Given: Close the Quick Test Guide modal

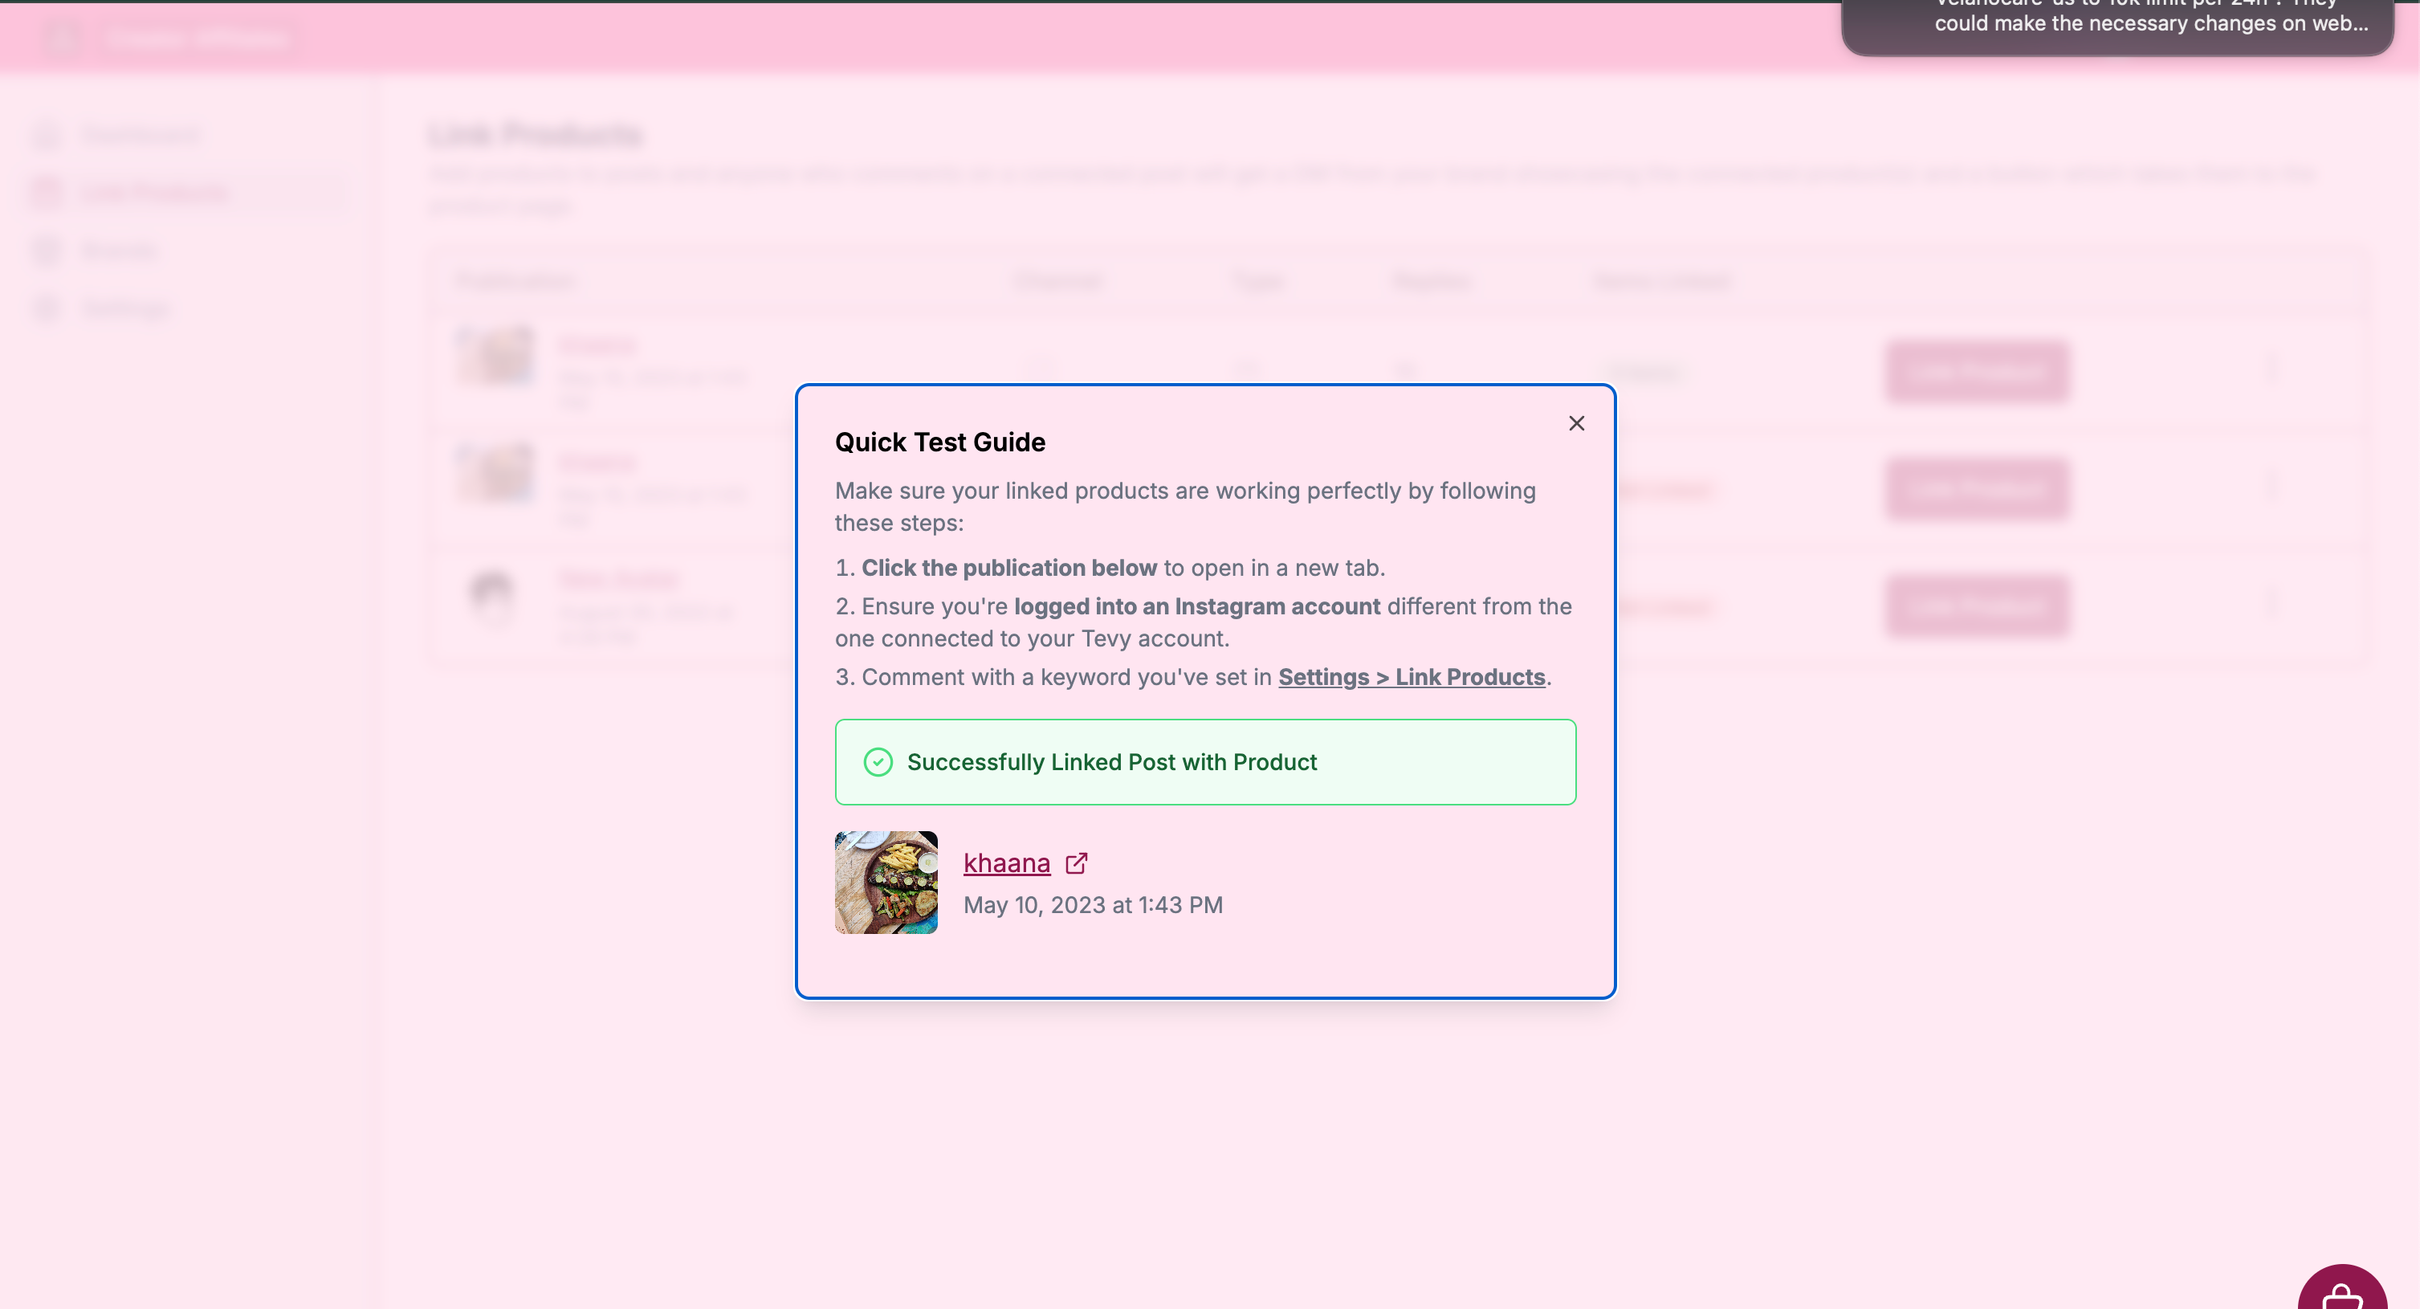Looking at the screenshot, I should click(x=1578, y=422).
